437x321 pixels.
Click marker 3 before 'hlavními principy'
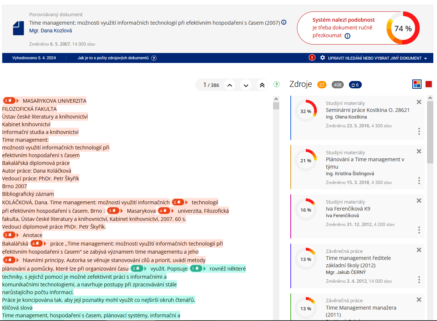click(x=11, y=260)
